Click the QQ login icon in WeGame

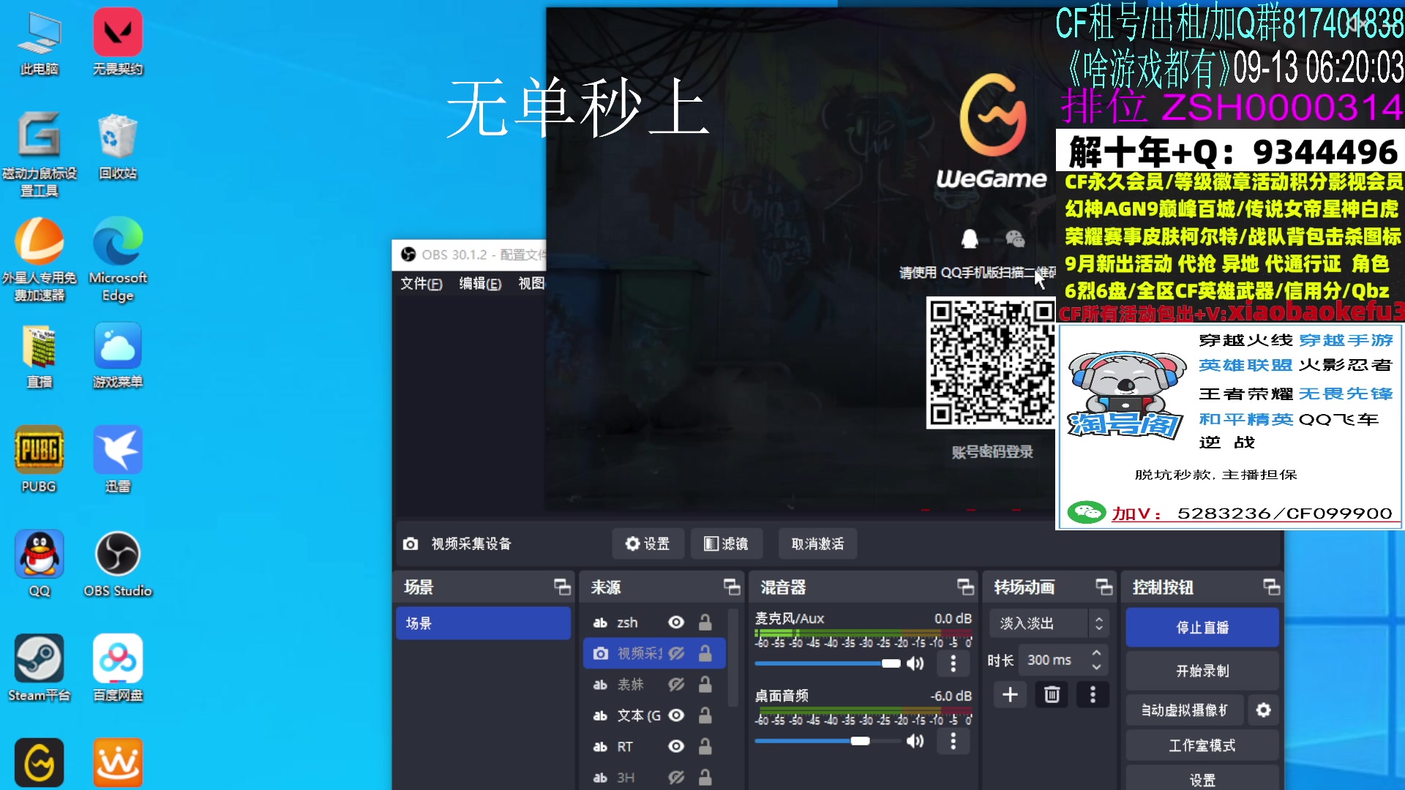tap(970, 238)
